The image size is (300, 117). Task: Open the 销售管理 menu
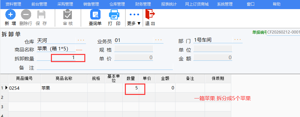(91, 4)
